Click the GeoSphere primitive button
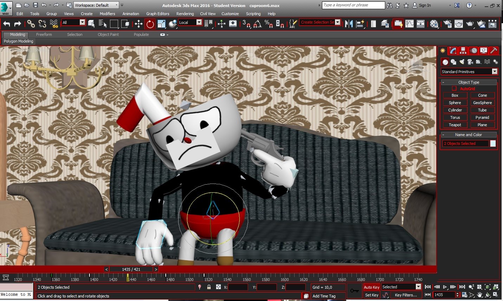 tap(482, 103)
